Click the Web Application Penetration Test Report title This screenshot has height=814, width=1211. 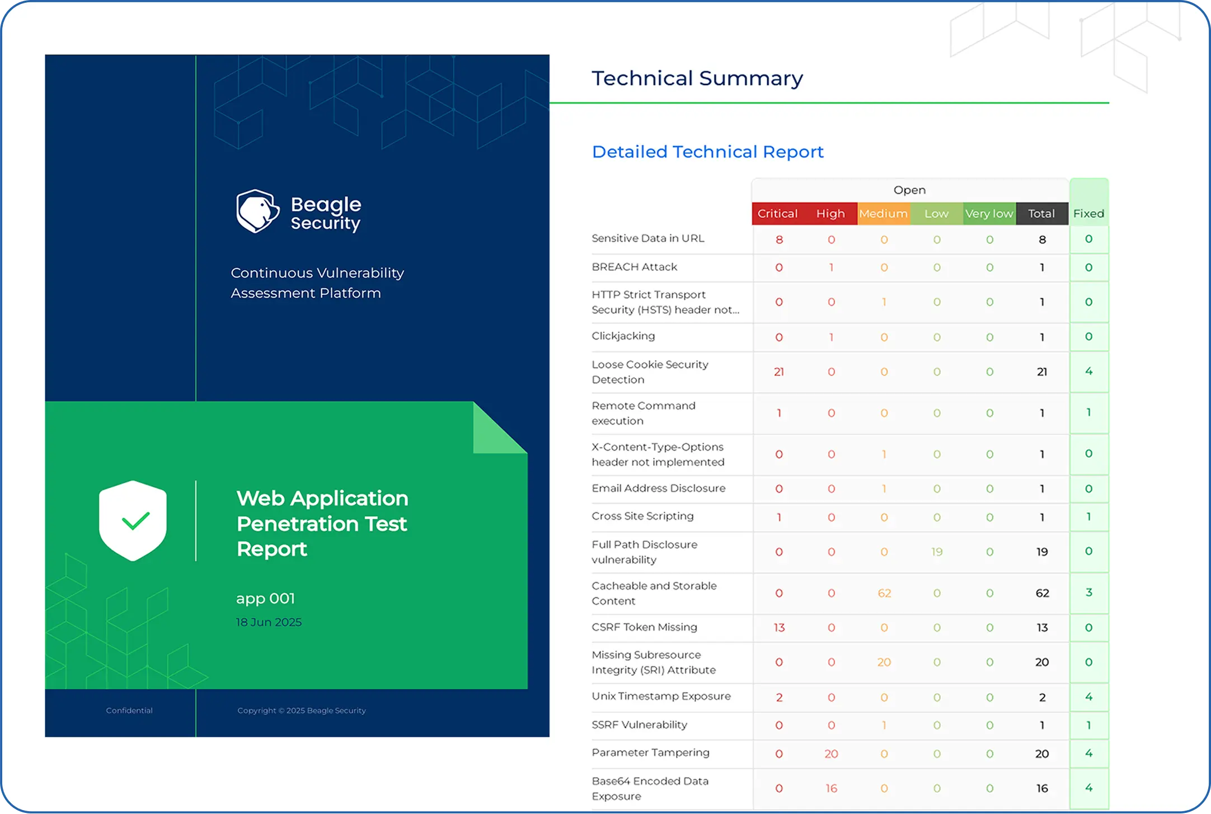322,524
